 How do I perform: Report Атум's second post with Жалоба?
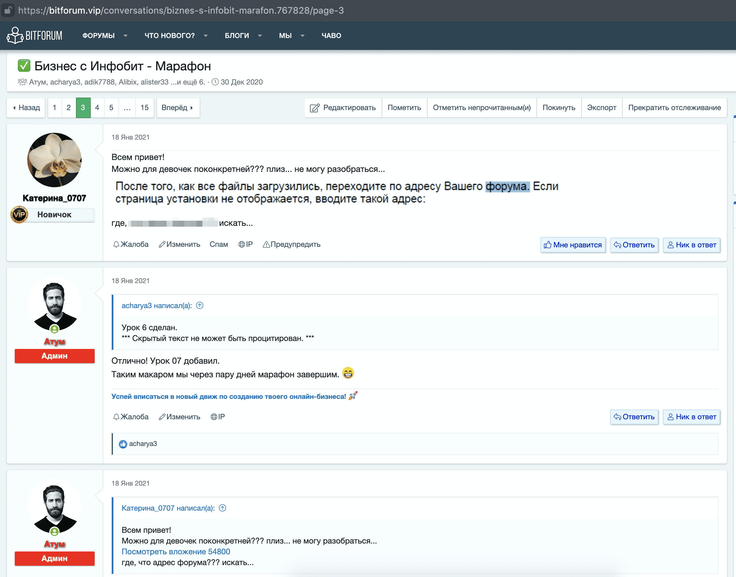pyautogui.click(x=131, y=416)
